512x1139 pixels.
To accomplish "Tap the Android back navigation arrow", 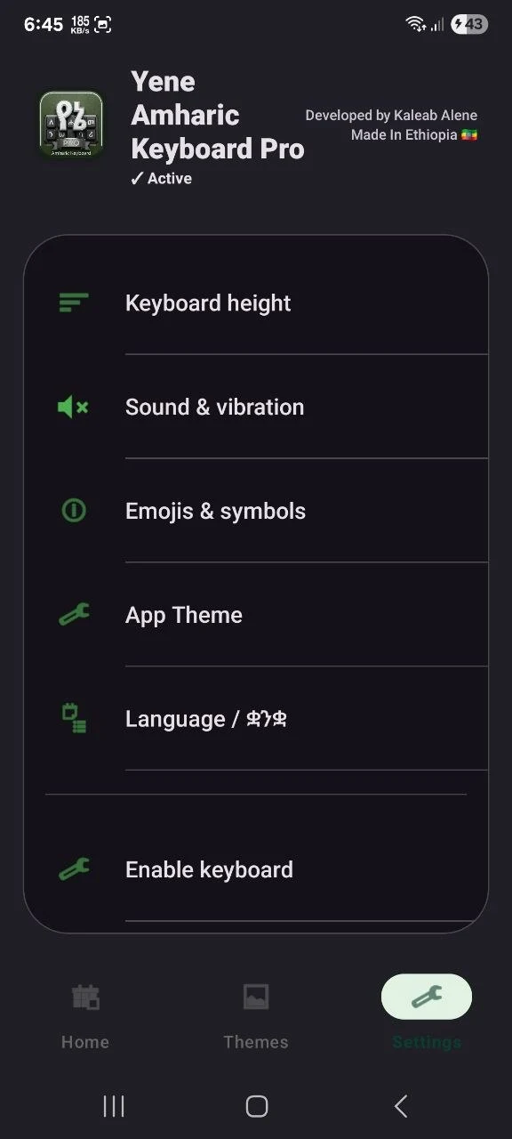I will (401, 1106).
